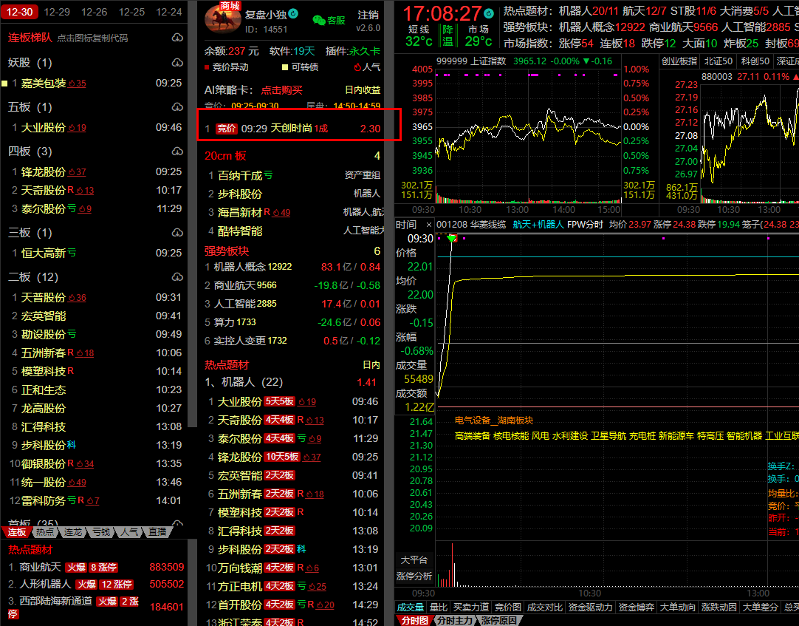The height and width of the screenshot is (626, 799).
Task: Open the 人气 tab in the left panel
Action: click(x=129, y=532)
